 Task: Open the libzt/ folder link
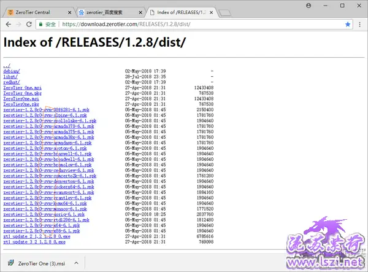coord(10,77)
